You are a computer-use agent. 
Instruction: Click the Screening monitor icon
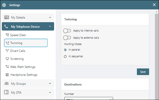click(x=7, y=59)
